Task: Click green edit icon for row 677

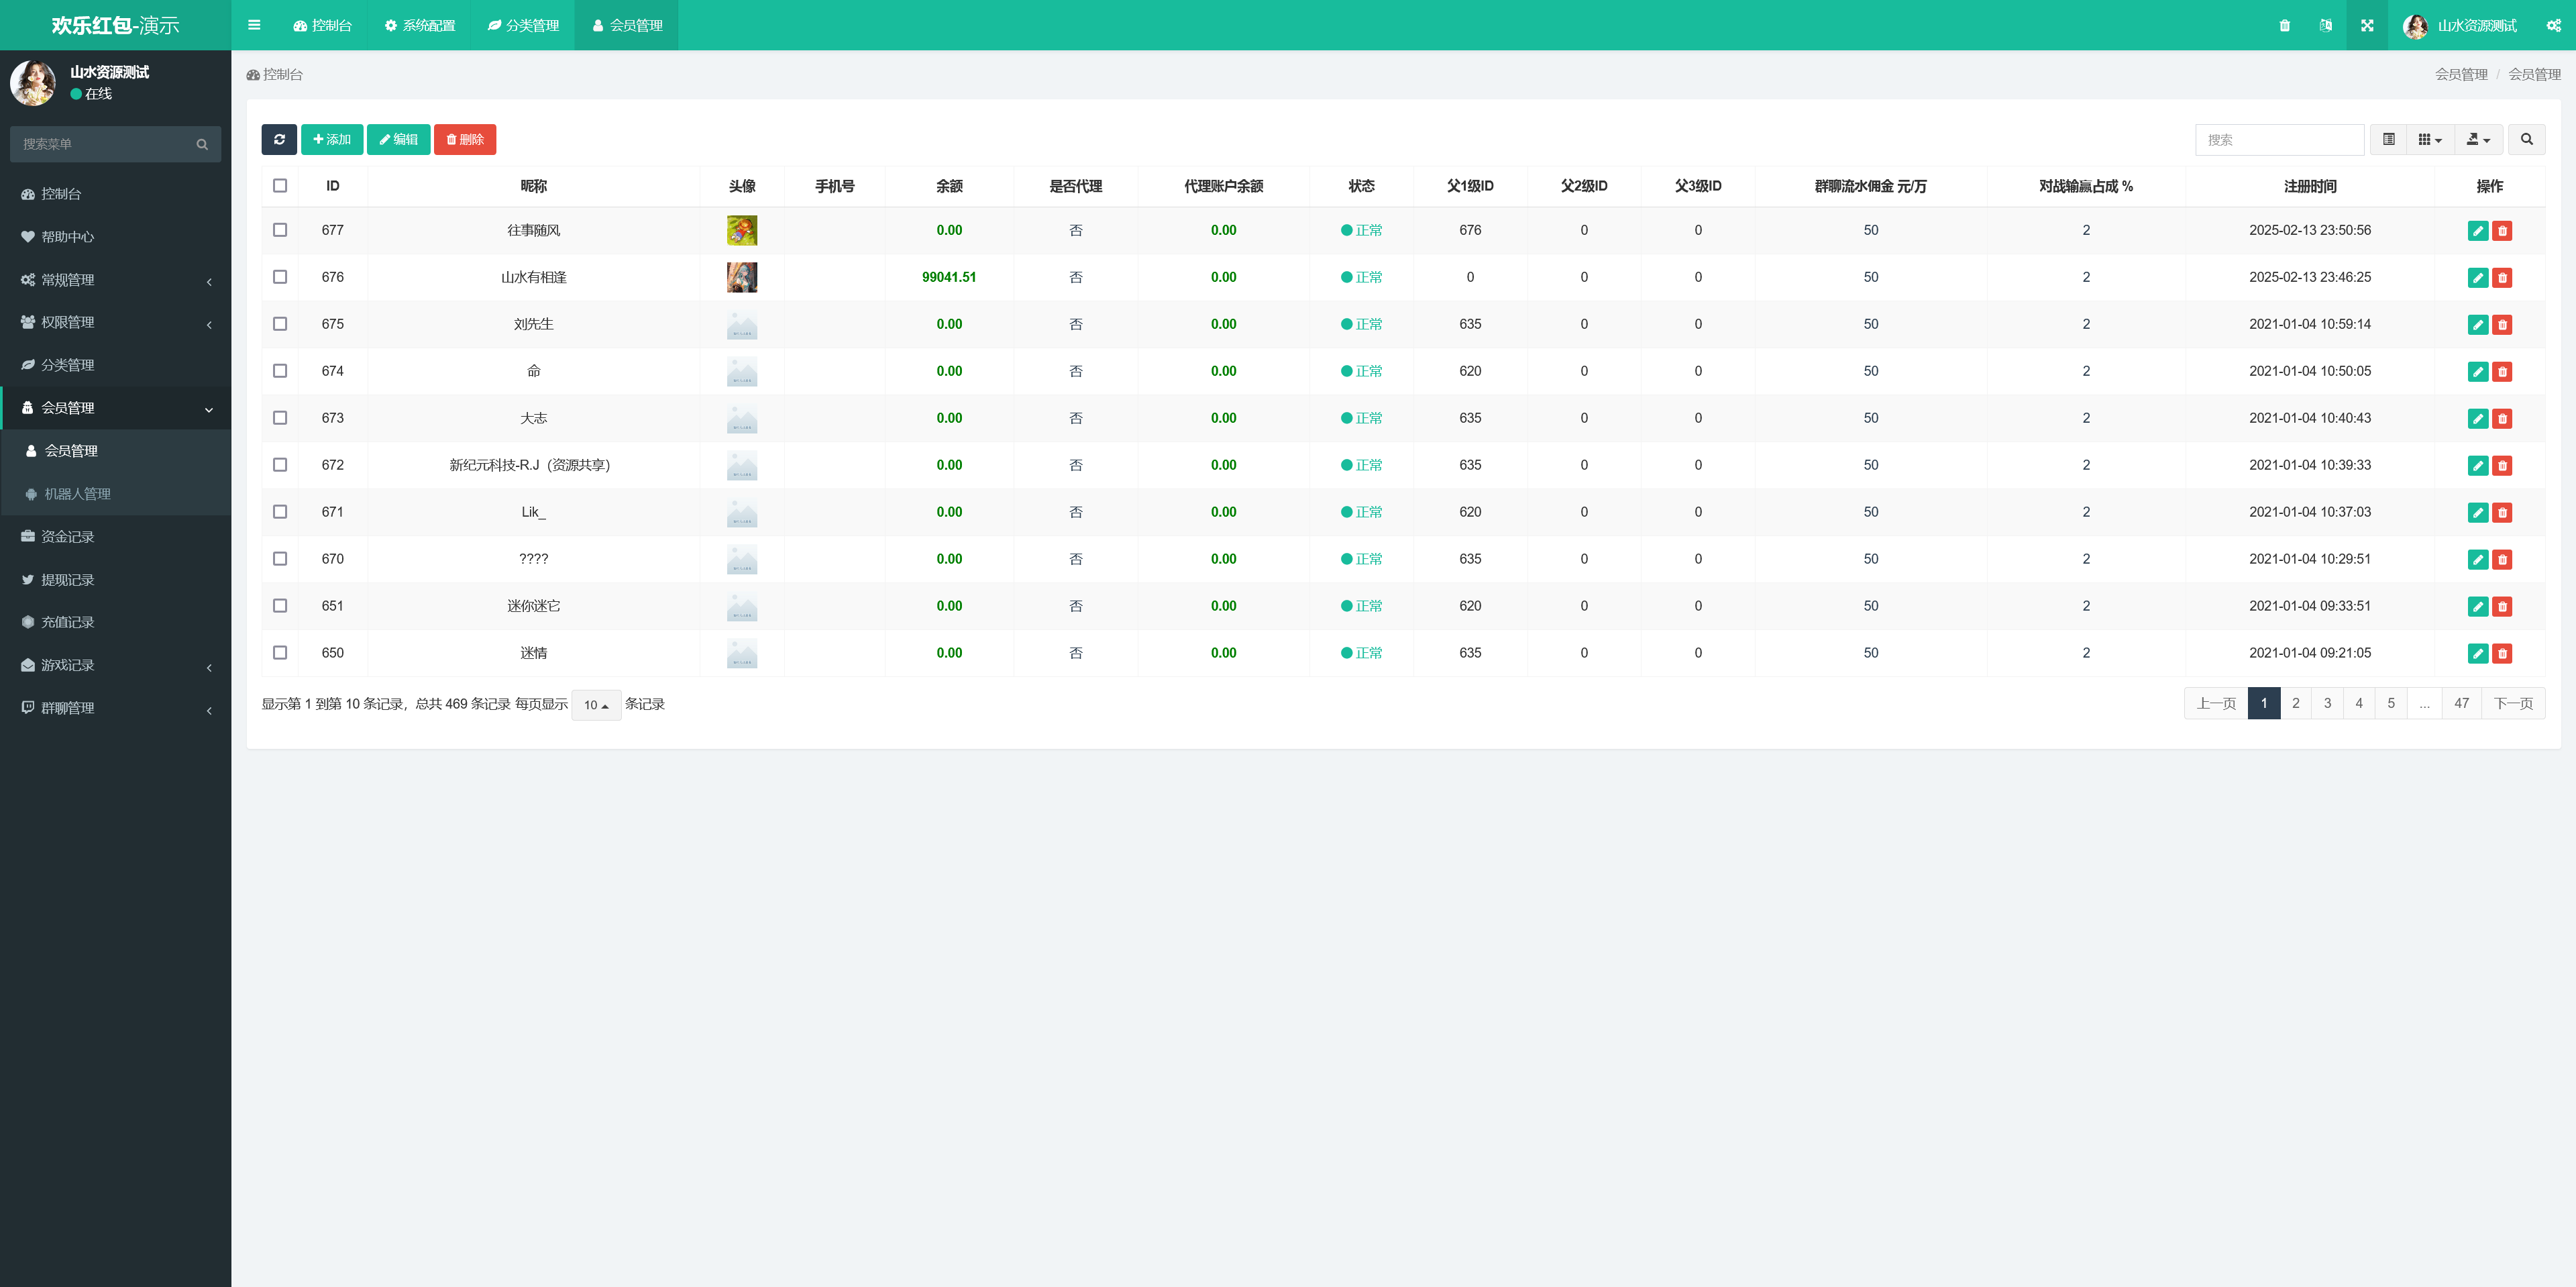Action: (2477, 231)
